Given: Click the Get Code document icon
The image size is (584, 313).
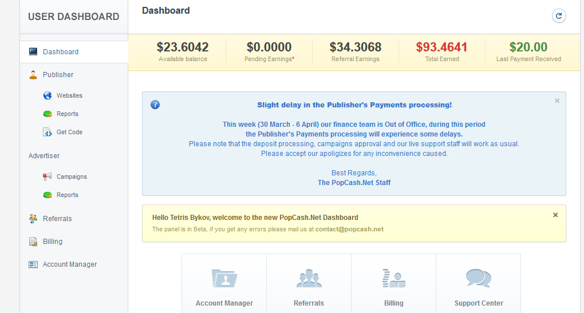Looking at the screenshot, I should click(48, 132).
